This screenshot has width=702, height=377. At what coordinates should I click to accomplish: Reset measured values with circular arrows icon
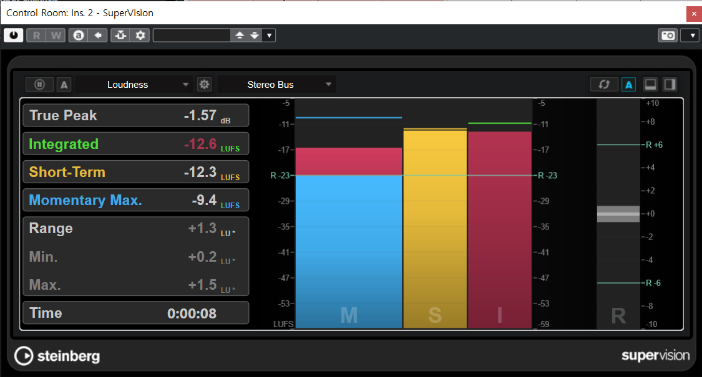[604, 85]
